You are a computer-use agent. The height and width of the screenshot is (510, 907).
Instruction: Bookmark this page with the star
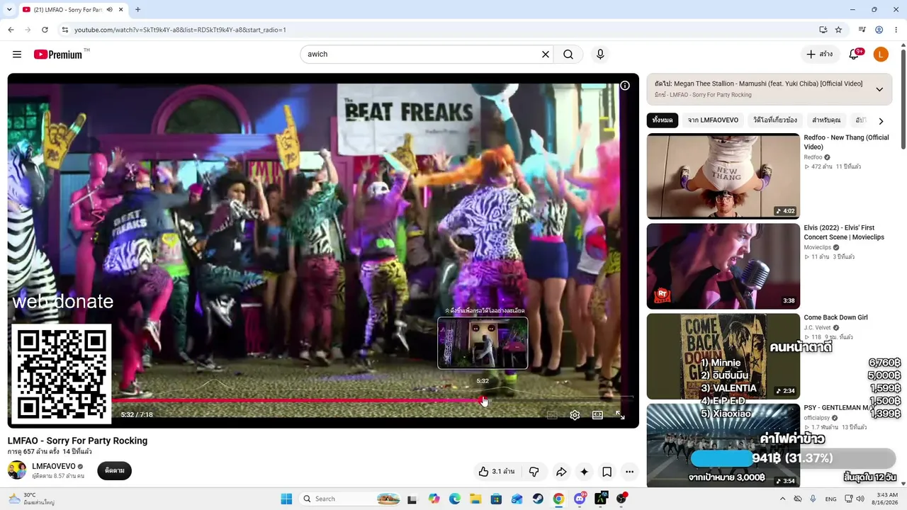tap(838, 30)
